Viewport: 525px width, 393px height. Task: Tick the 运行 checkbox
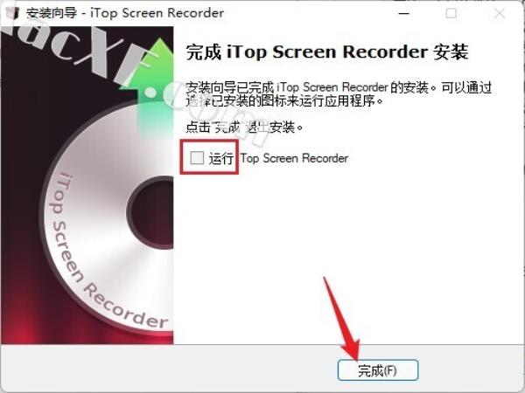coord(197,157)
